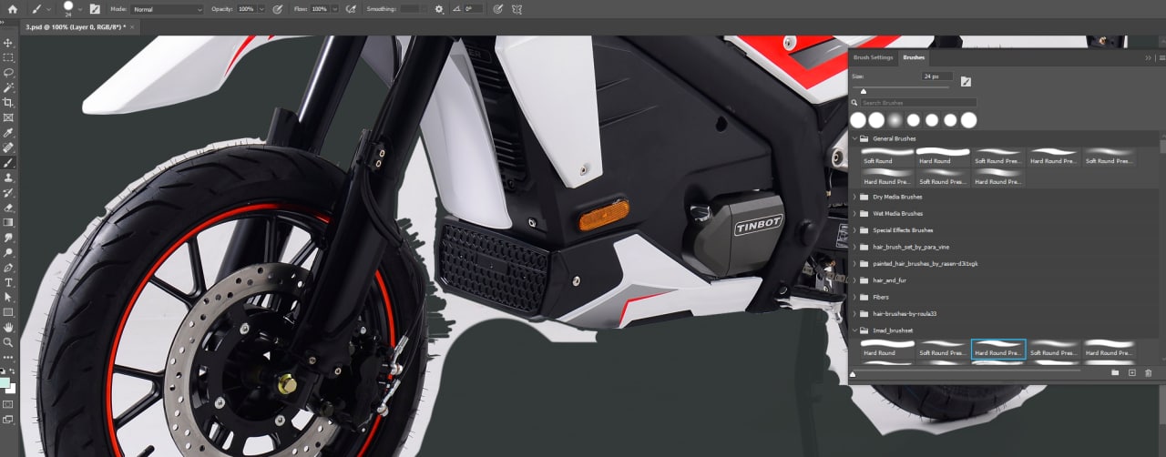The width and height of the screenshot is (1166, 457).
Task: Select the Rectangular Marquee tool
Action: (x=8, y=57)
